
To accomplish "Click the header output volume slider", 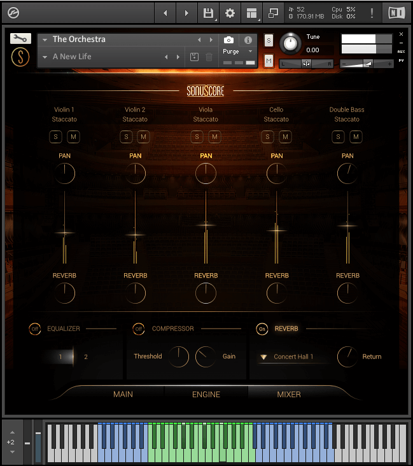I will click(367, 64).
